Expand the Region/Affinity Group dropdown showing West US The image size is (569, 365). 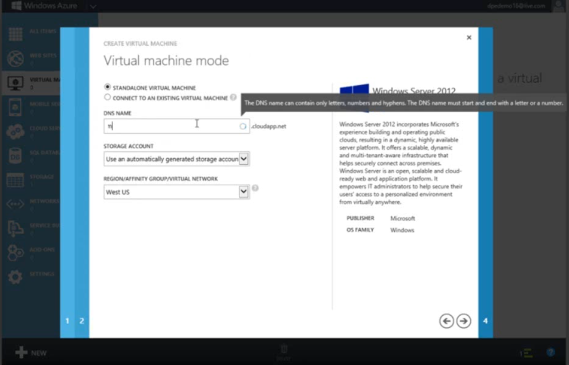pyautogui.click(x=176, y=192)
